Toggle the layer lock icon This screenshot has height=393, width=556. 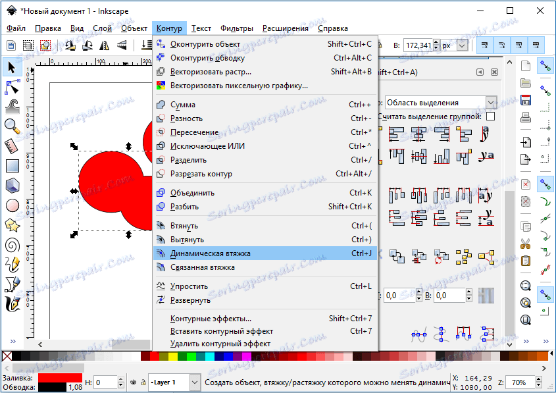[x=143, y=382]
